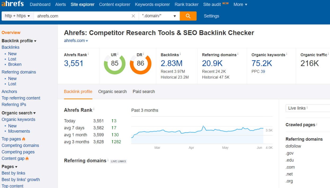The width and height of the screenshot is (330, 188).
Task: Click the fire icon next to Top pages
Action: tap(24, 139)
